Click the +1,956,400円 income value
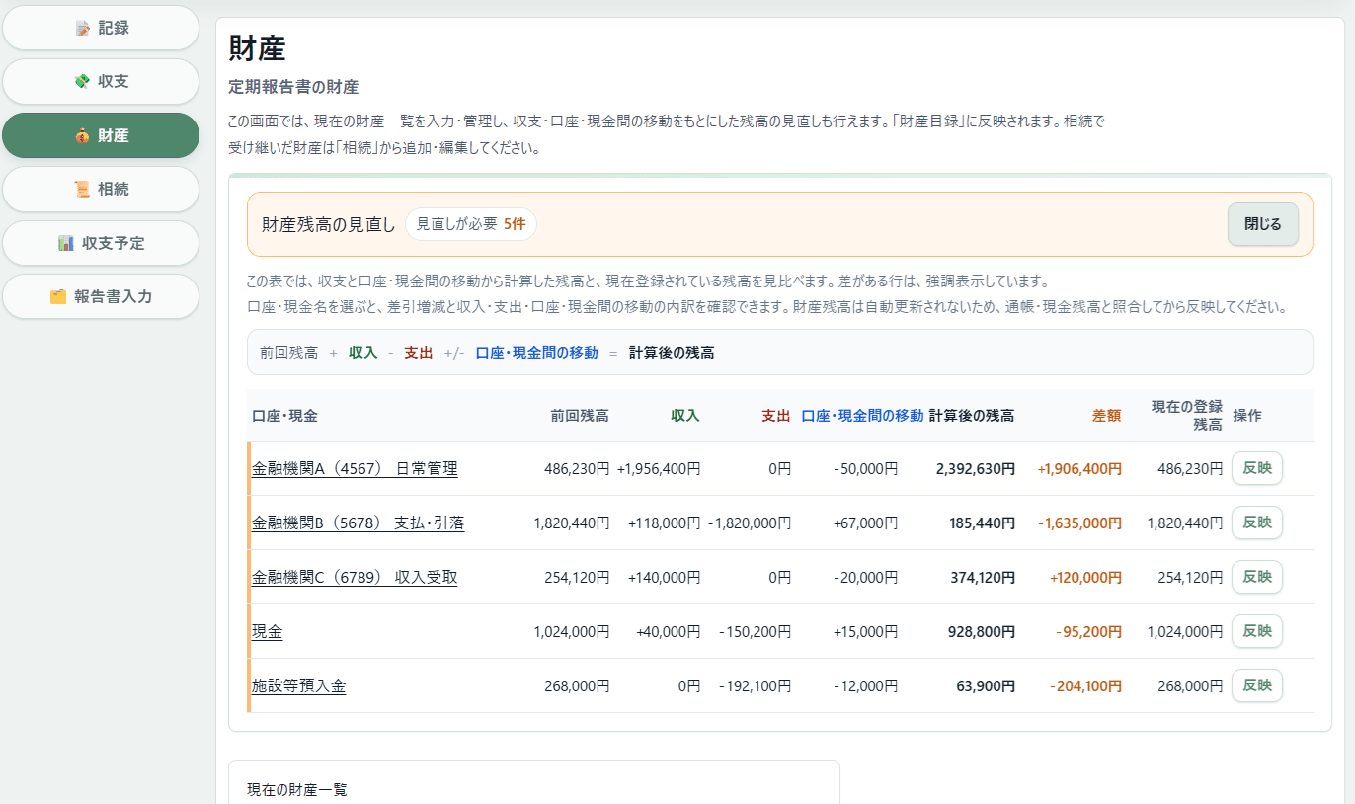 659,469
